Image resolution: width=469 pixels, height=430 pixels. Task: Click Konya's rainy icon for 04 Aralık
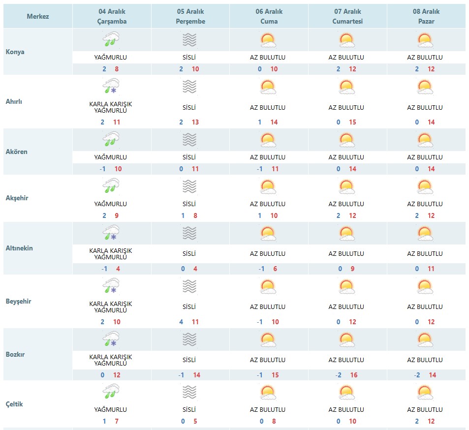tap(111, 39)
